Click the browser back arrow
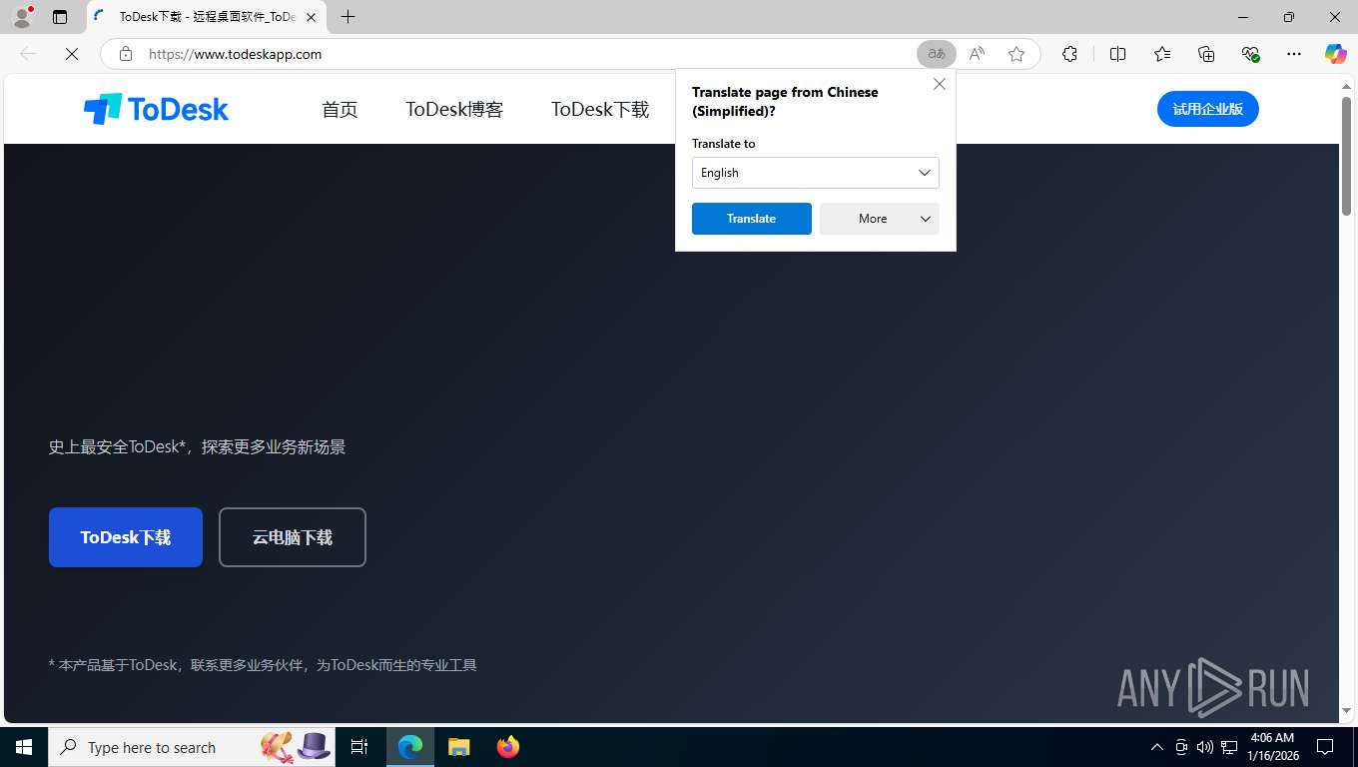This screenshot has height=767, width=1358. pos(28,54)
